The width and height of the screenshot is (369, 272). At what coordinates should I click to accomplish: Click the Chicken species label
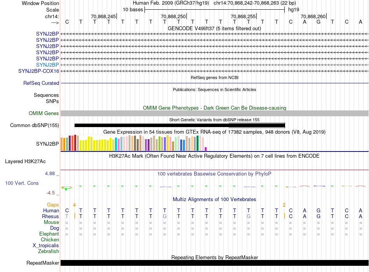pyautogui.click(x=50, y=240)
